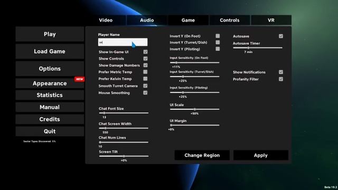Click the red NEW badge on Appearance
This screenshot has height=190, width=338.
click(x=80, y=79)
